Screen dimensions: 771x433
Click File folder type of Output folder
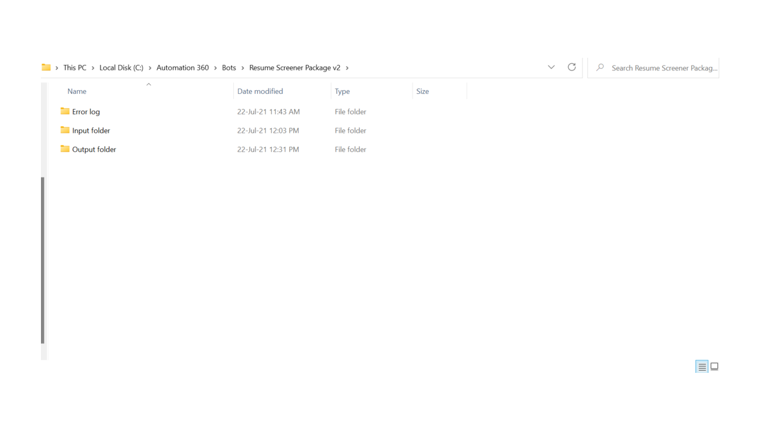[351, 149]
